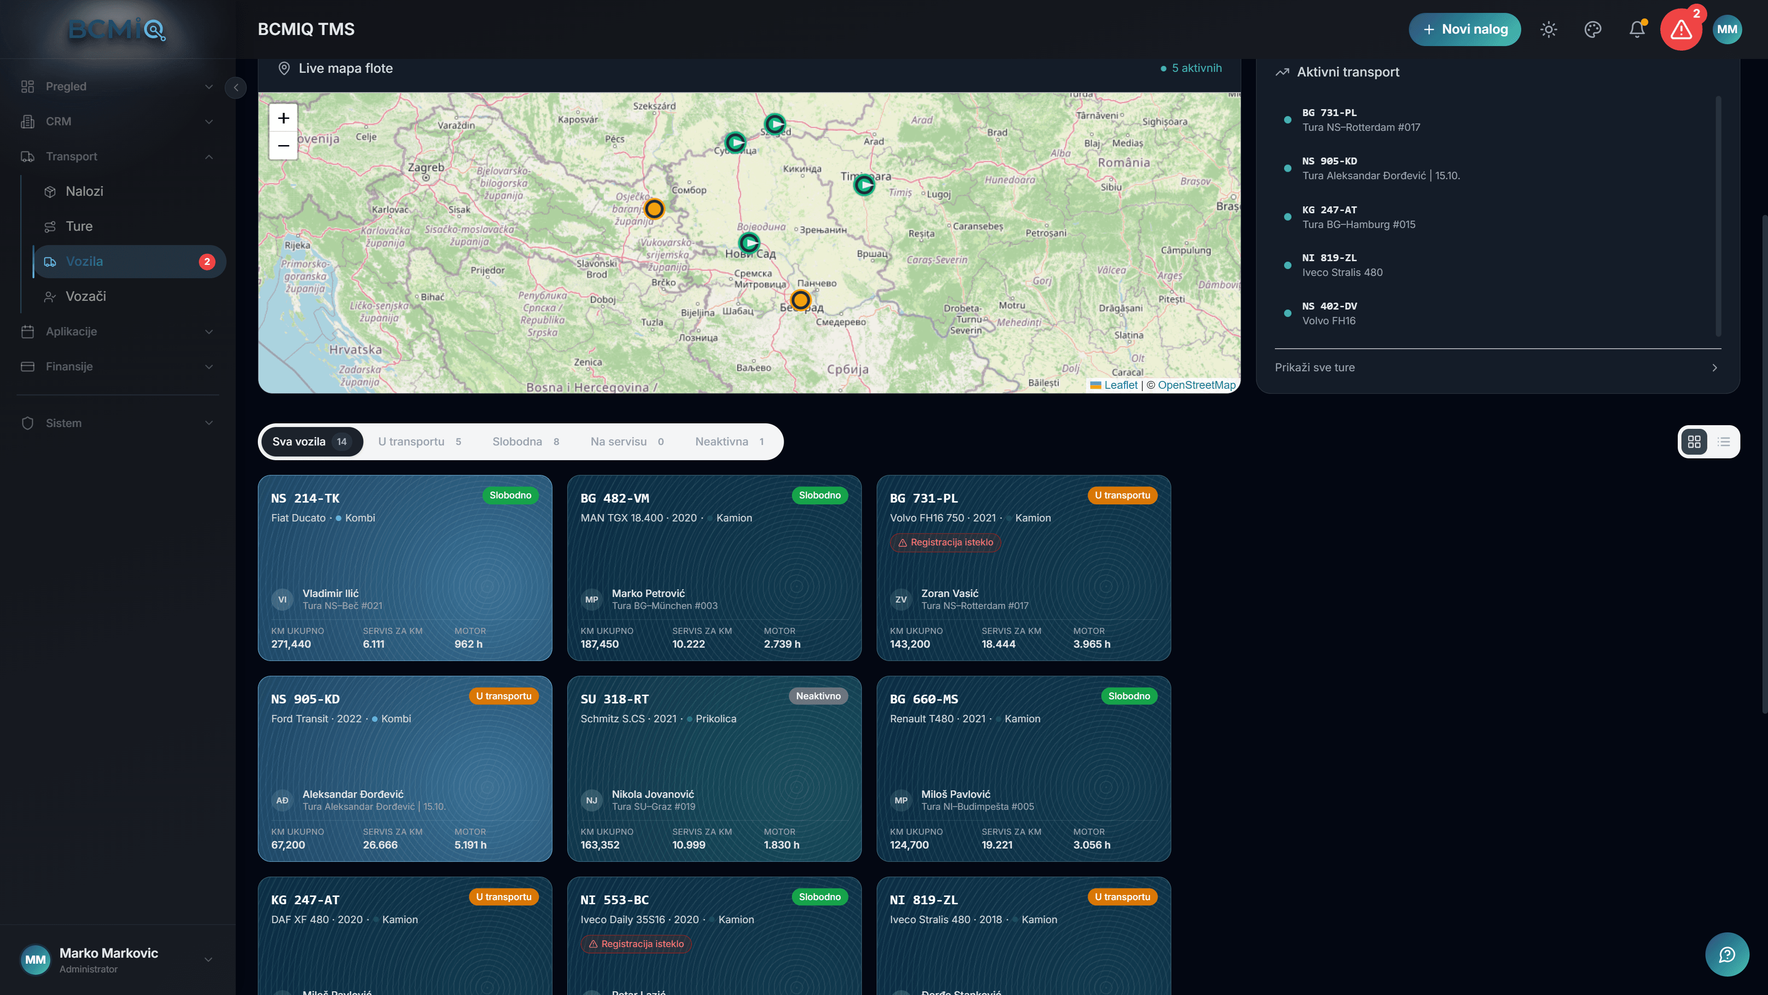Open the chat support bubble icon
Screen dimensions: 1768x995
click(x=1727, y=954)
